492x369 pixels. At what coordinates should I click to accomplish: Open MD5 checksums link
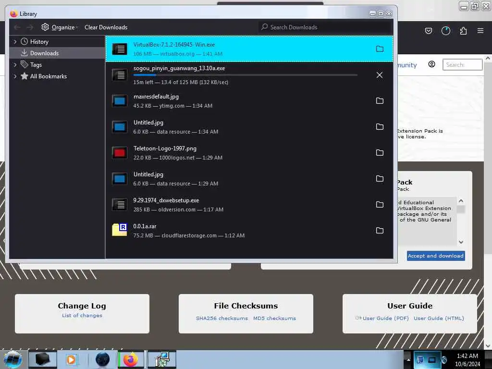(x=274, y=318)
